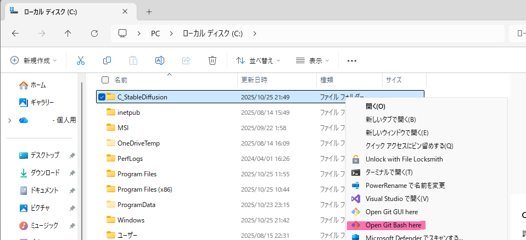Select Unlock with File Locksmith menu entry
The height and width of the screenshot is (240, 526).
[404, 159]
